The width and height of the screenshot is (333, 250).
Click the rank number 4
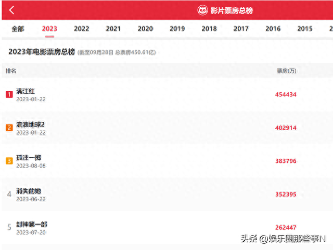pos(9,194)
